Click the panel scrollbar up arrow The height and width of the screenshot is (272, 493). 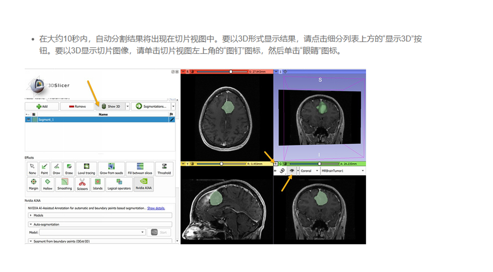coord(177,100)
